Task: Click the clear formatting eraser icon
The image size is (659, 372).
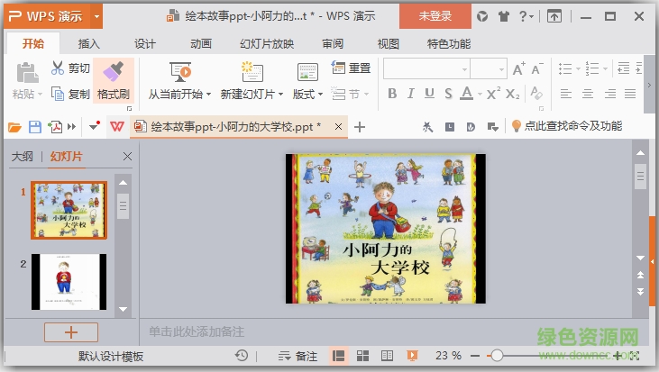Action: (x=536, y=93)
